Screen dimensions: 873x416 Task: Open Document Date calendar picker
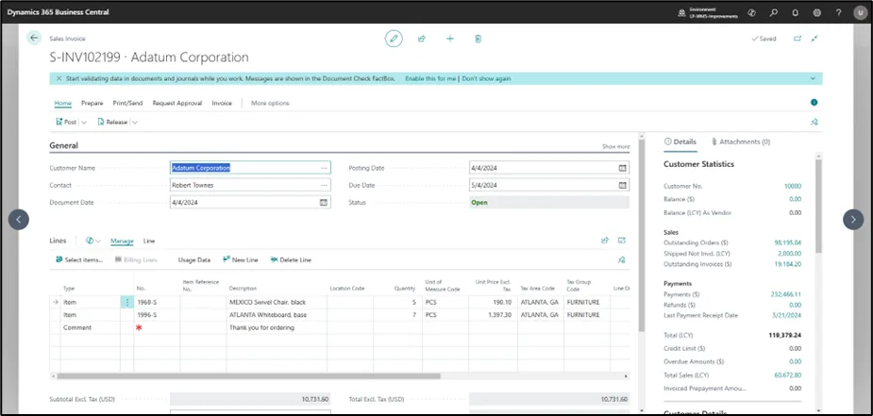click(x=324, y=203)
